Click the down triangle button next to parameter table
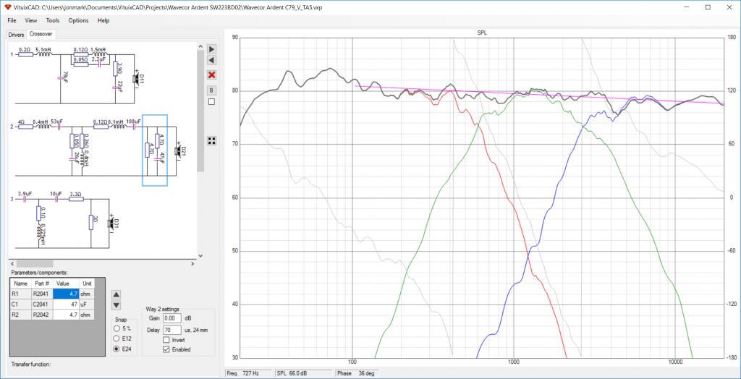Viewport: 741px width, 379px height. pyautogui.click(x=117, y=305)
